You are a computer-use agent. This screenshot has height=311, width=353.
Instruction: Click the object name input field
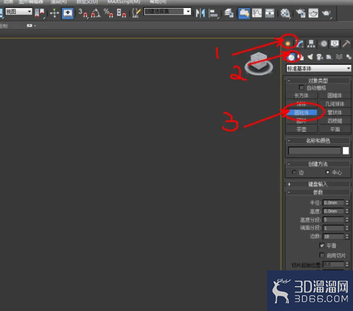pos(314,151)
